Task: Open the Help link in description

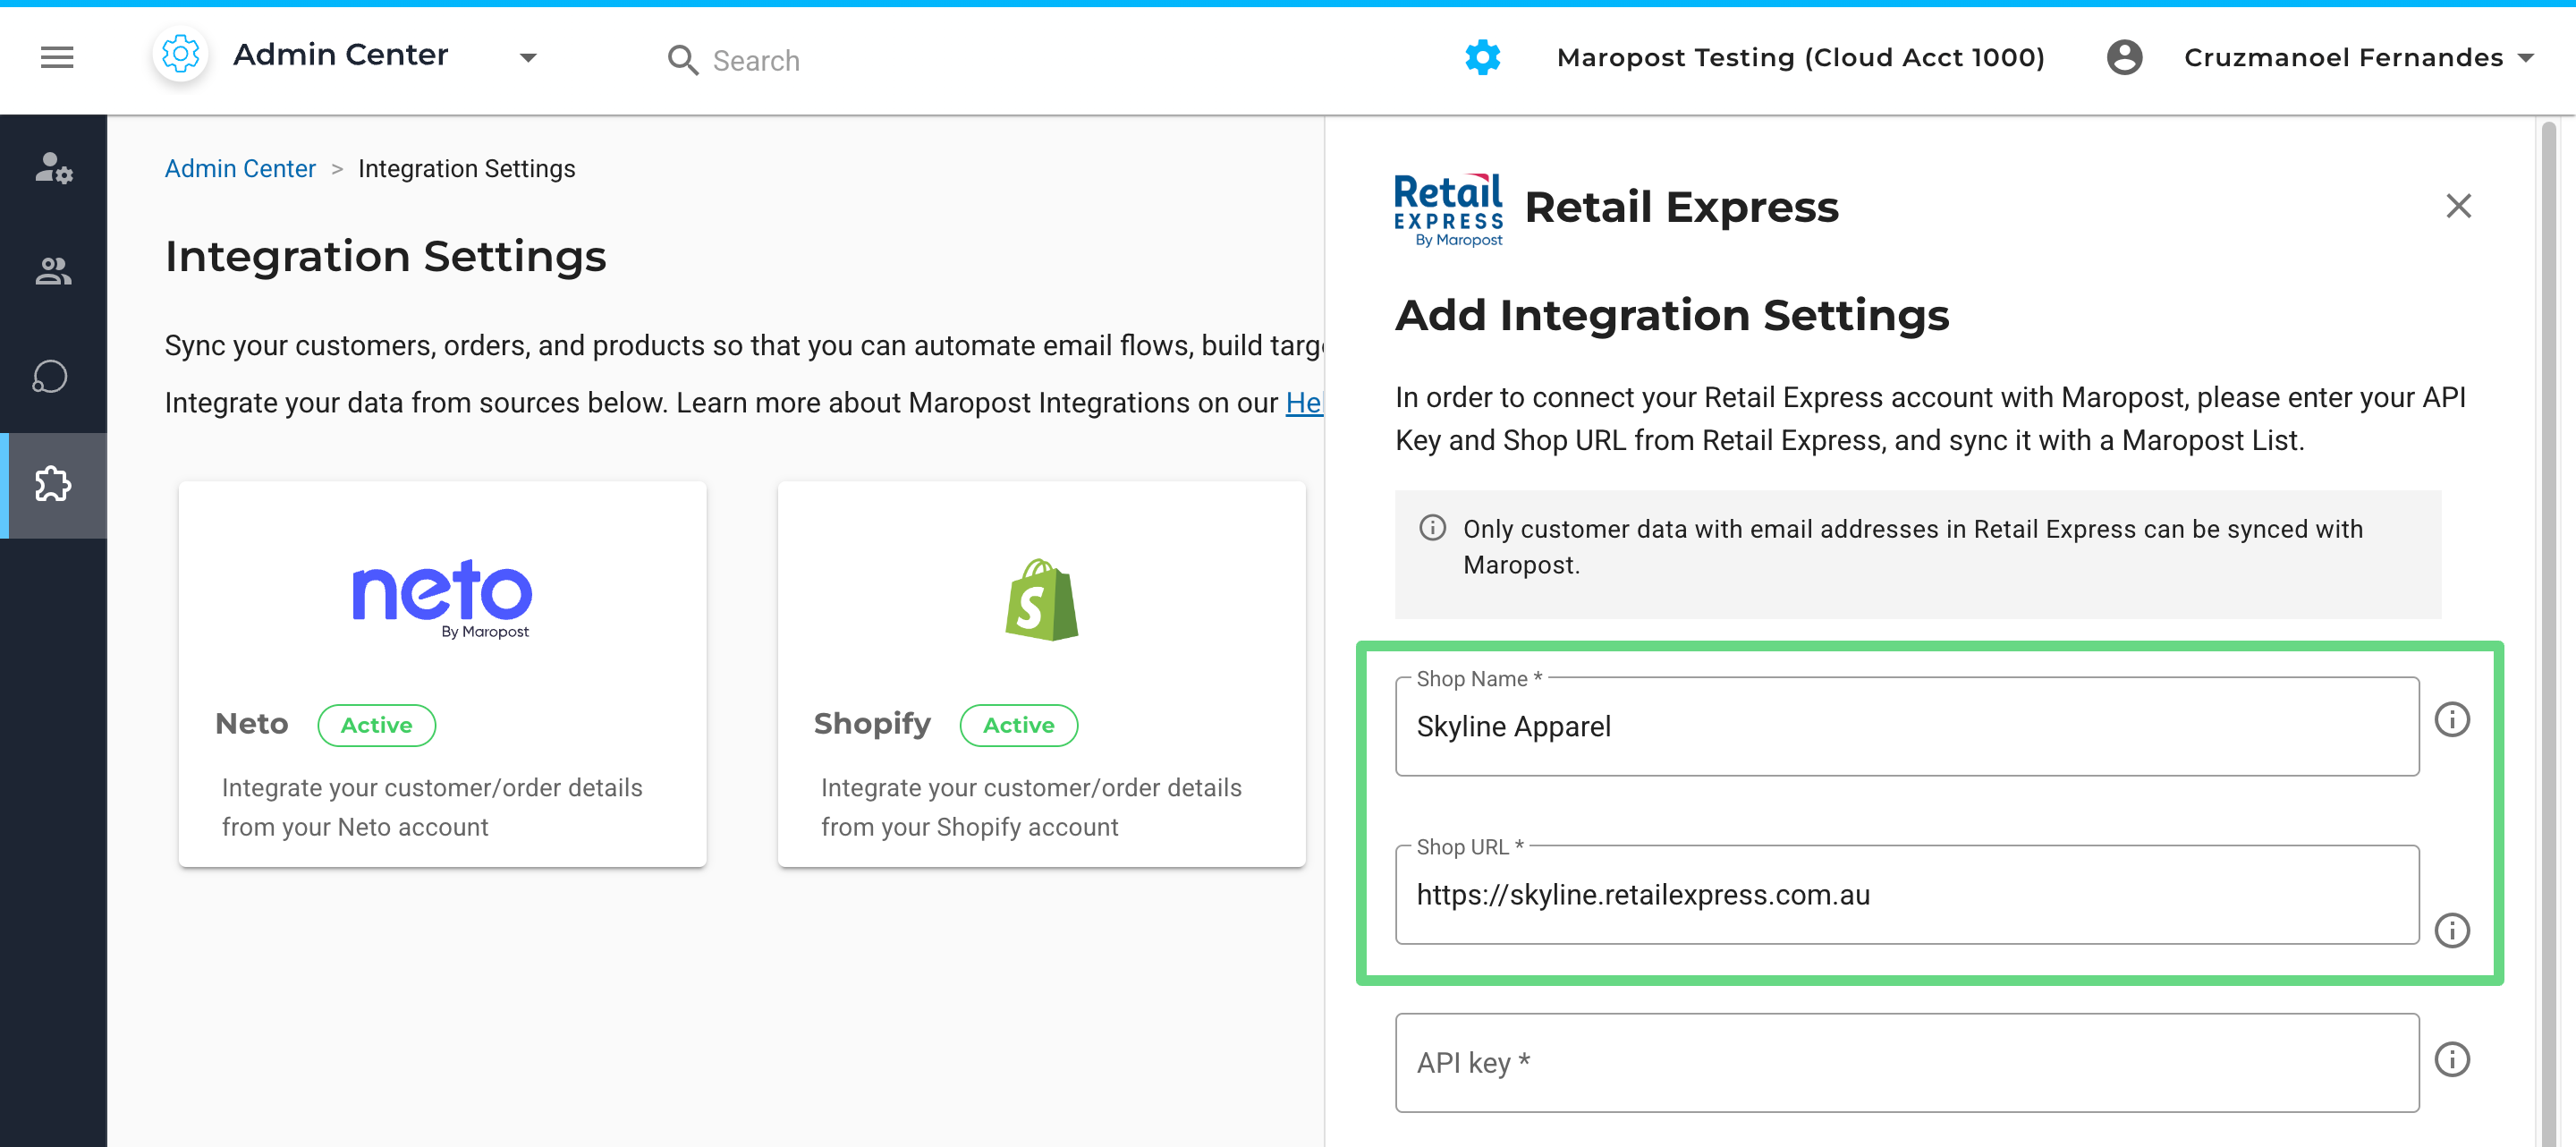Action: click(1304, 402)
